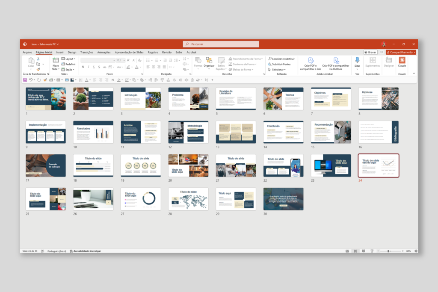The height and width of the screenshot is (292, 438).
Task: Click the purple Save icon in quick access
Action: tap(25, 80)
